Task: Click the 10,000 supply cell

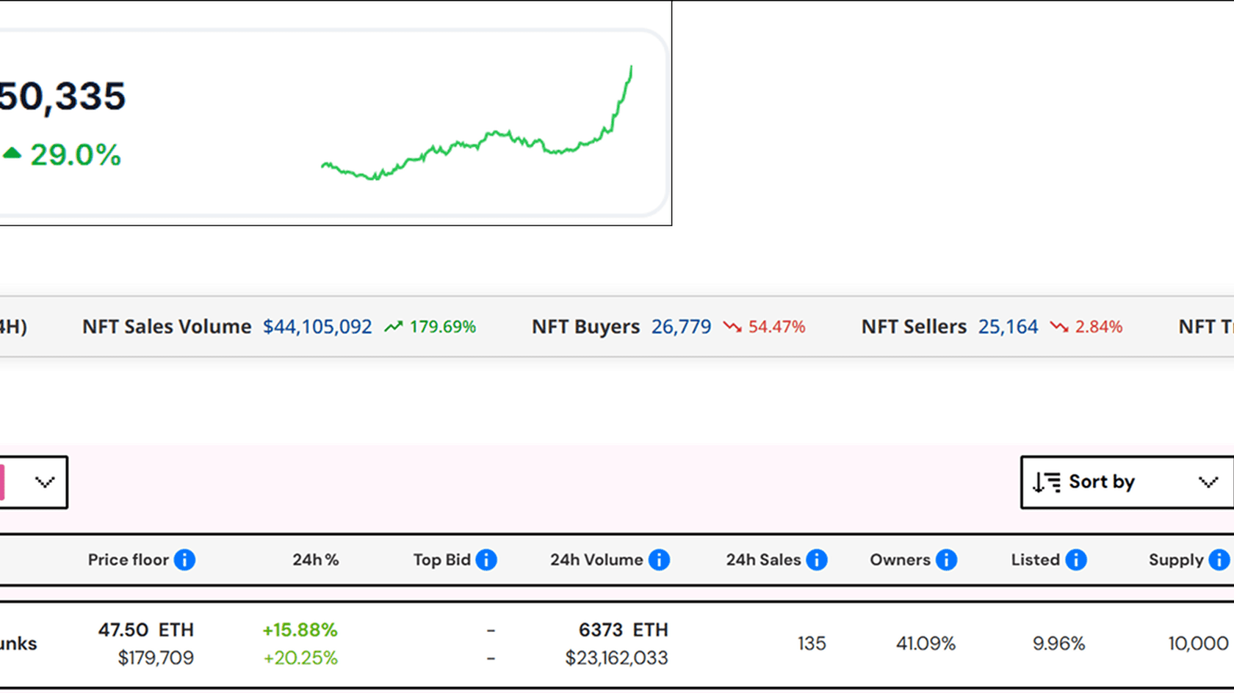Action: pos(1198,644)
